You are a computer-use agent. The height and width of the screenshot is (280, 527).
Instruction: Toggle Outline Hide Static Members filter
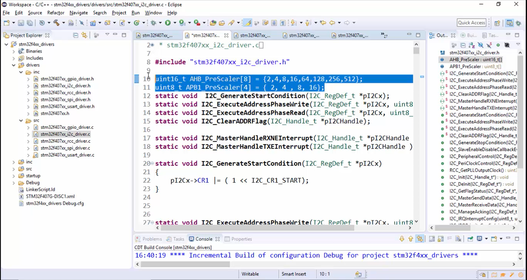(489, 45)
